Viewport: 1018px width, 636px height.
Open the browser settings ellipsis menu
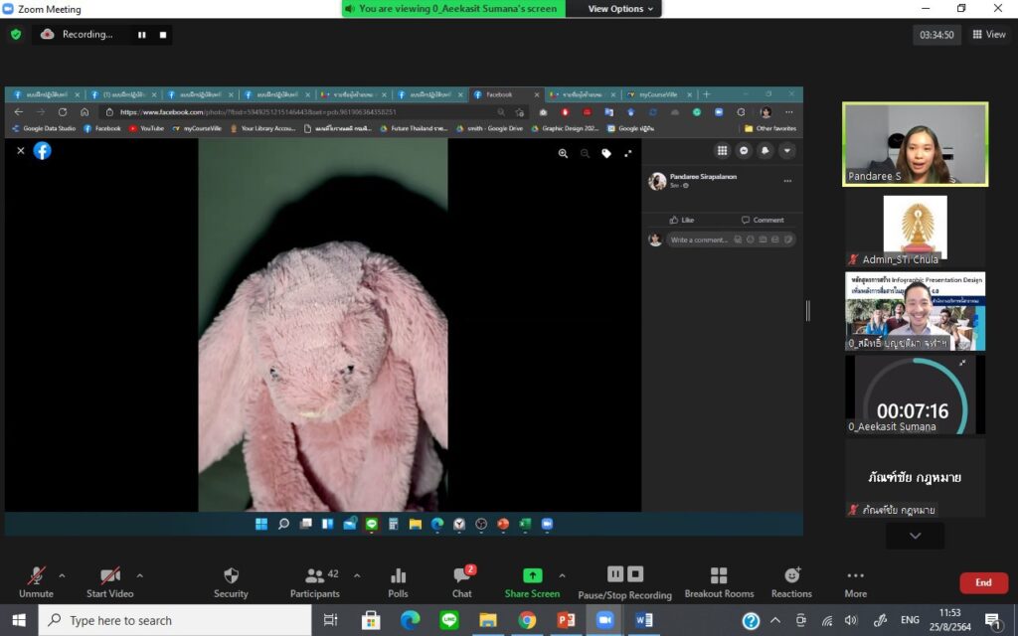788,112
